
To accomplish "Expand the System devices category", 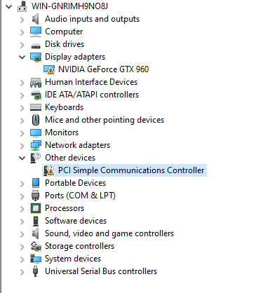I will 22,259.
